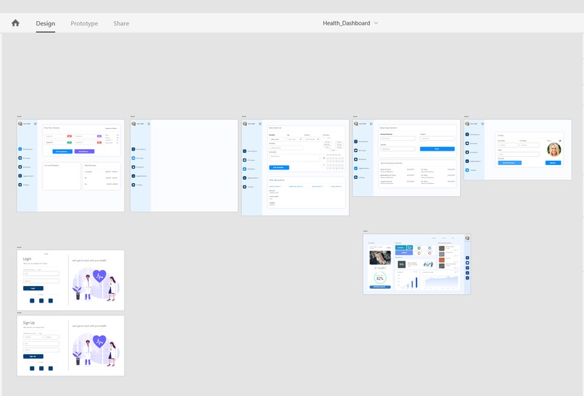The width and height of the screenshot is (584, 396).
Task: Click the bottom sidebar icon in blank sidebar artboard
Action: [133, 185]
